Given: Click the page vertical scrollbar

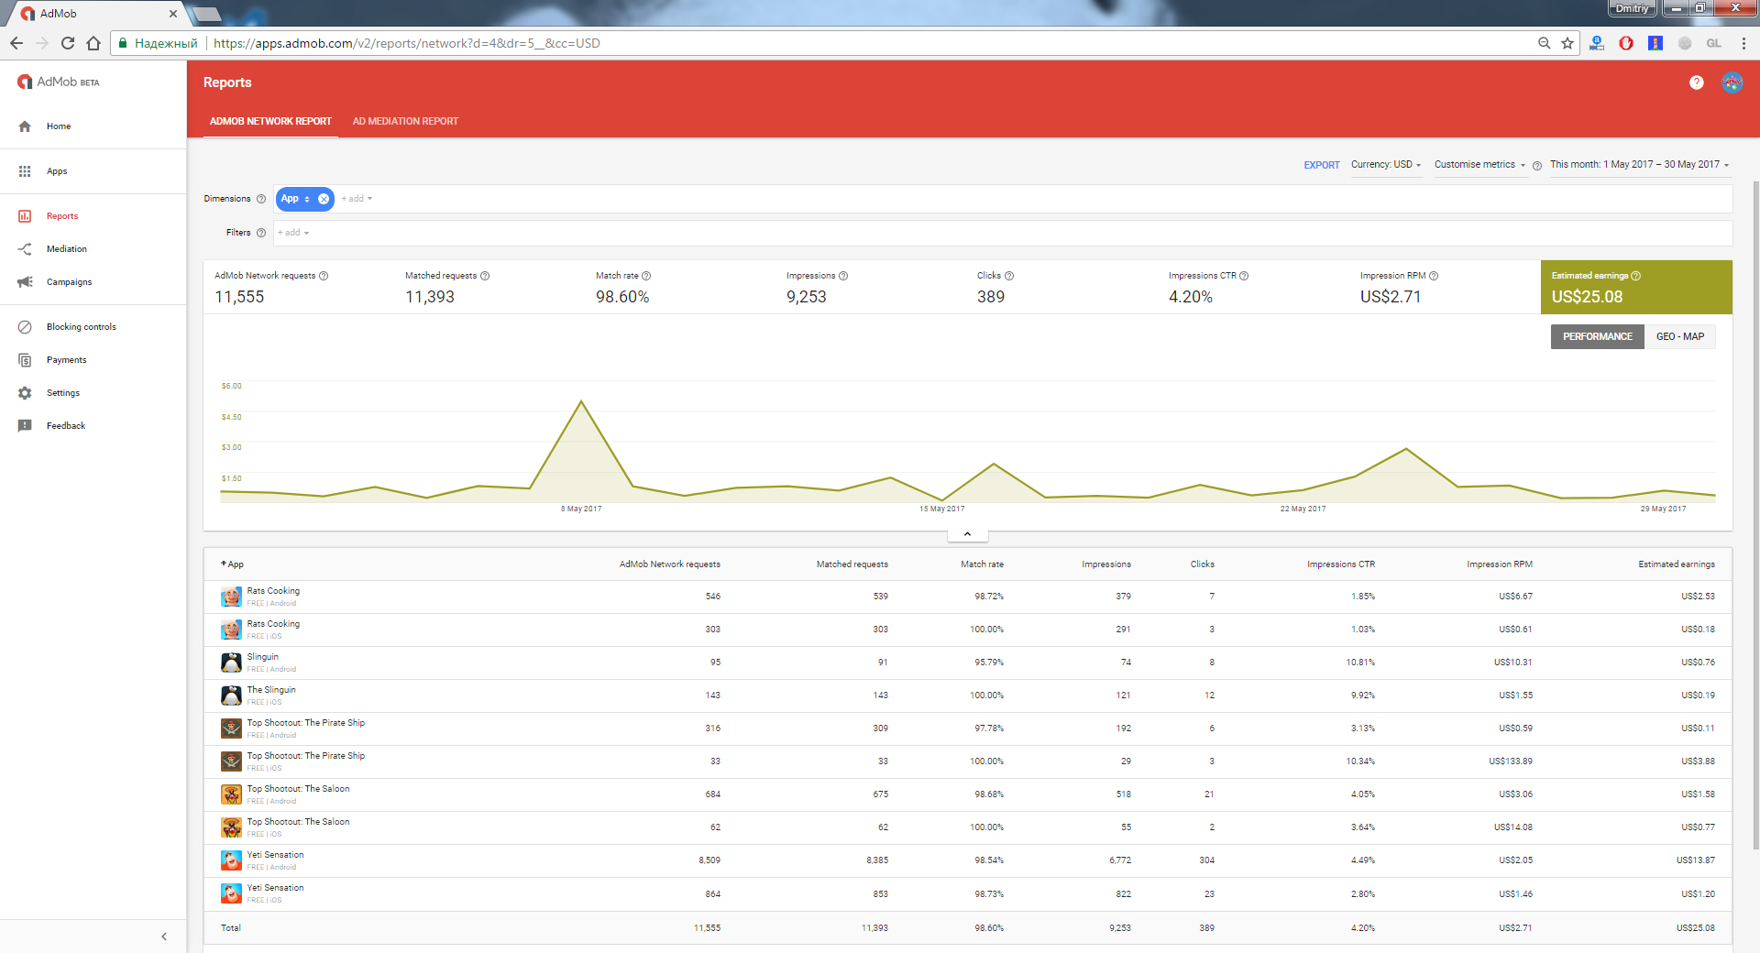Looking at the screenshot, I should [x=1755, y=513].
